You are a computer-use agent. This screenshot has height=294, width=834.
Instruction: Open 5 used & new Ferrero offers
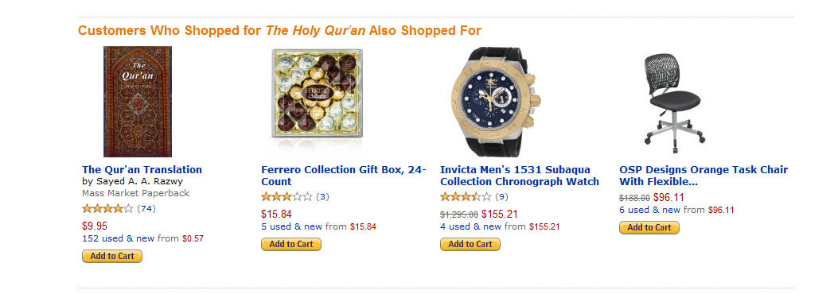pyautogui.click(x=292, y=226)
